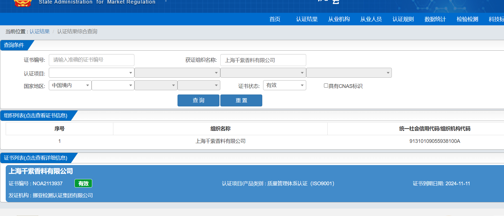Click the 序号 column header
Viewport: 504px width, 216px height.
59,129
